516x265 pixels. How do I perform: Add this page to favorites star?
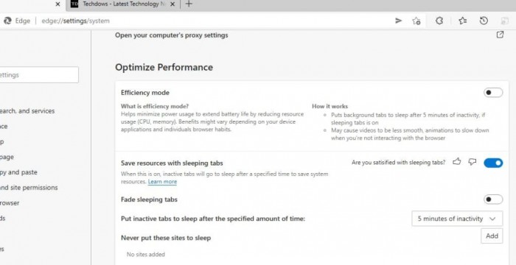click(416, 21)
